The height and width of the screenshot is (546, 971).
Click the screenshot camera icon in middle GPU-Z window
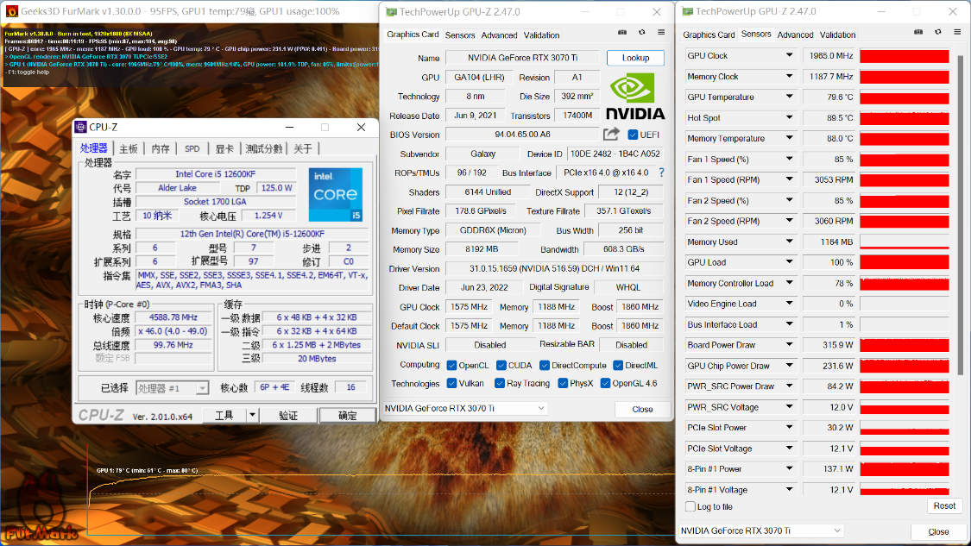(622, 32)
